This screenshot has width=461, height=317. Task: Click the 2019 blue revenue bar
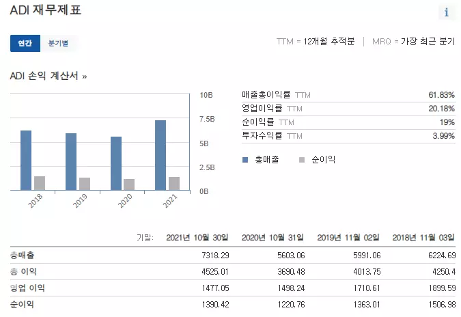(71, 162)
